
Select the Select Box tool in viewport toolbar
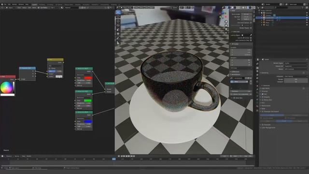click(118, 12)
